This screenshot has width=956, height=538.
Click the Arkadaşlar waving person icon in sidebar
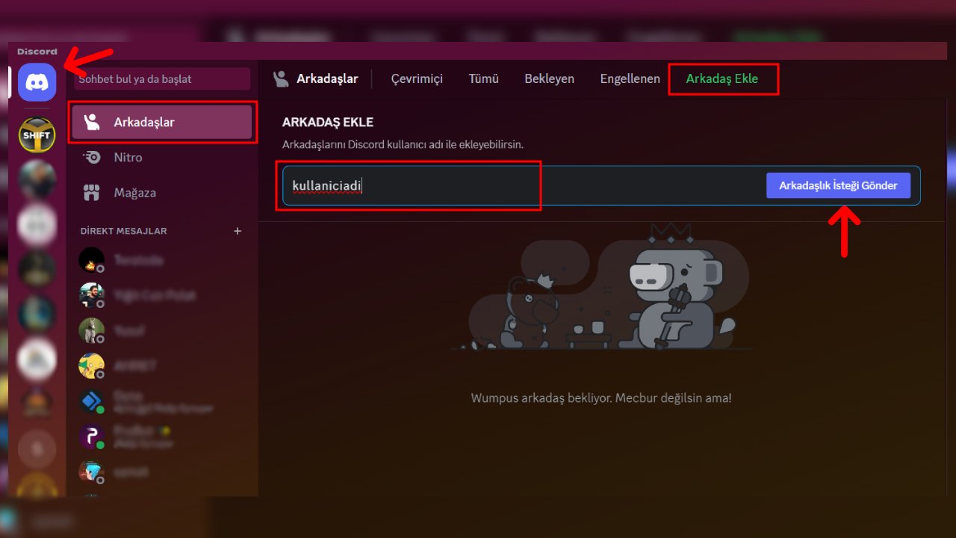click(92, 122)
